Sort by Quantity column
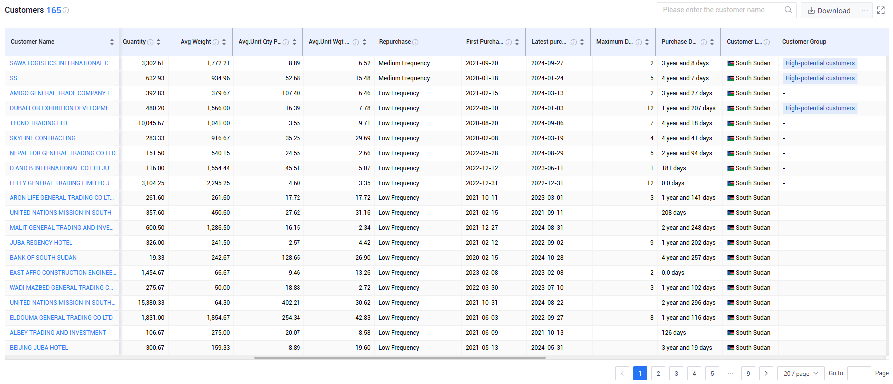The image size is (893, 384). (158, 42)
